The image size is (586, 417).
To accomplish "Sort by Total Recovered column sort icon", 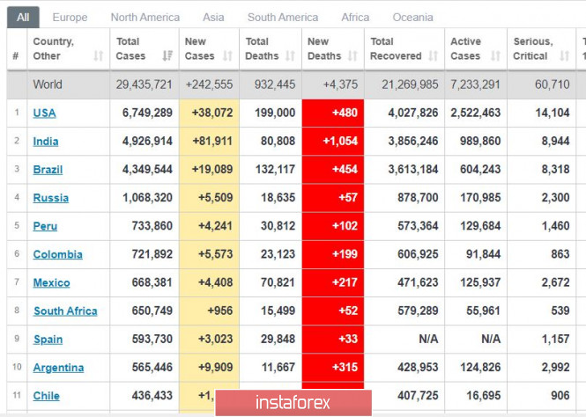I will tap(434, 56).
